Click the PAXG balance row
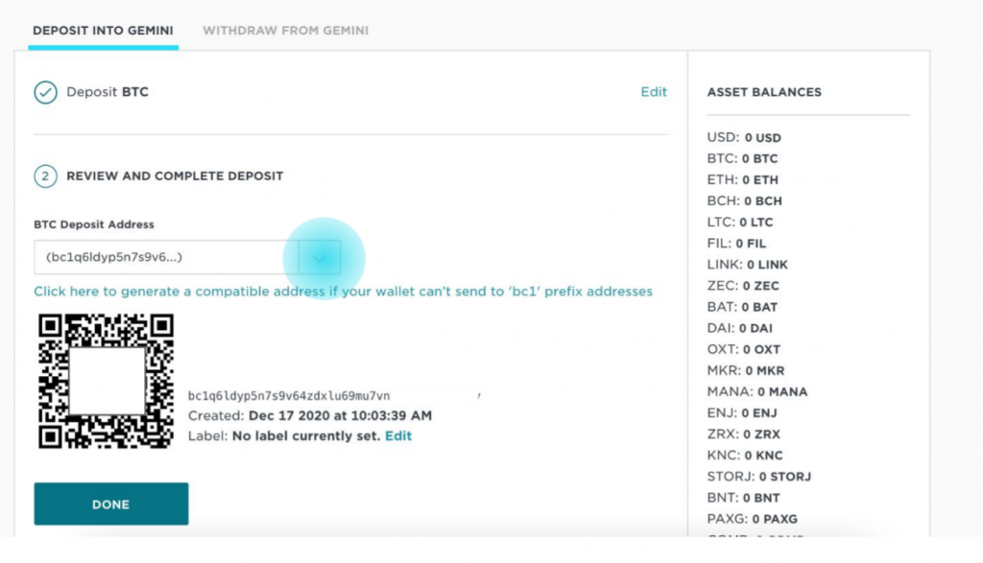This screenshot has width=983, height=563. 753,519
